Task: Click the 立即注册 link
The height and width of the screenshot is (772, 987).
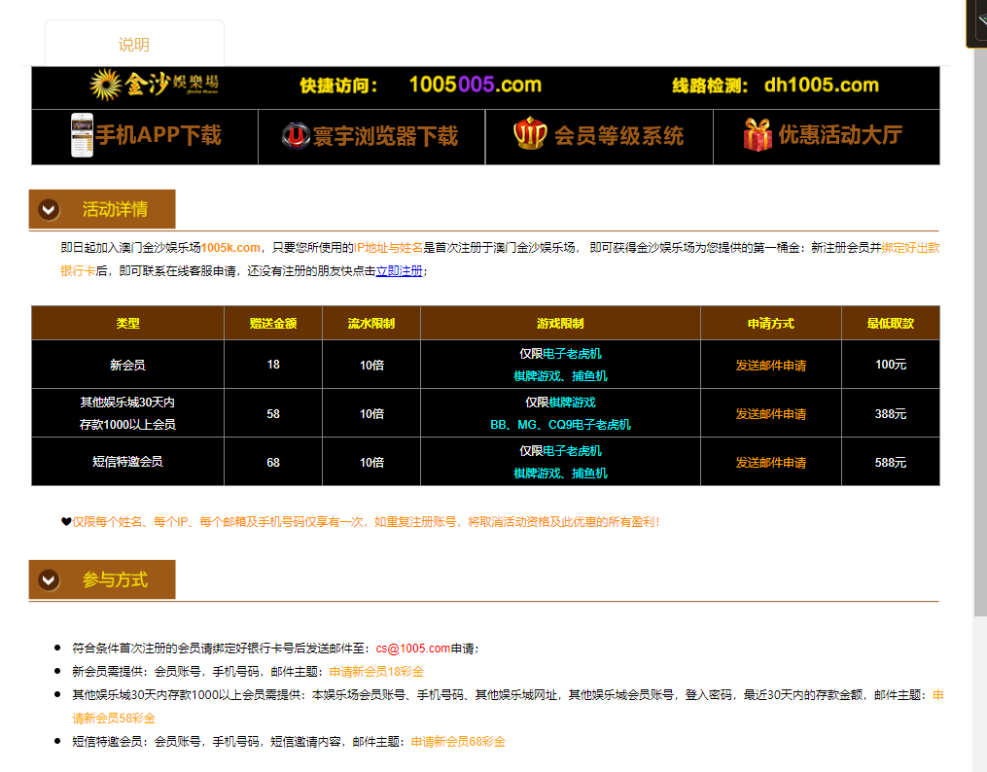Action: (399, 271)
